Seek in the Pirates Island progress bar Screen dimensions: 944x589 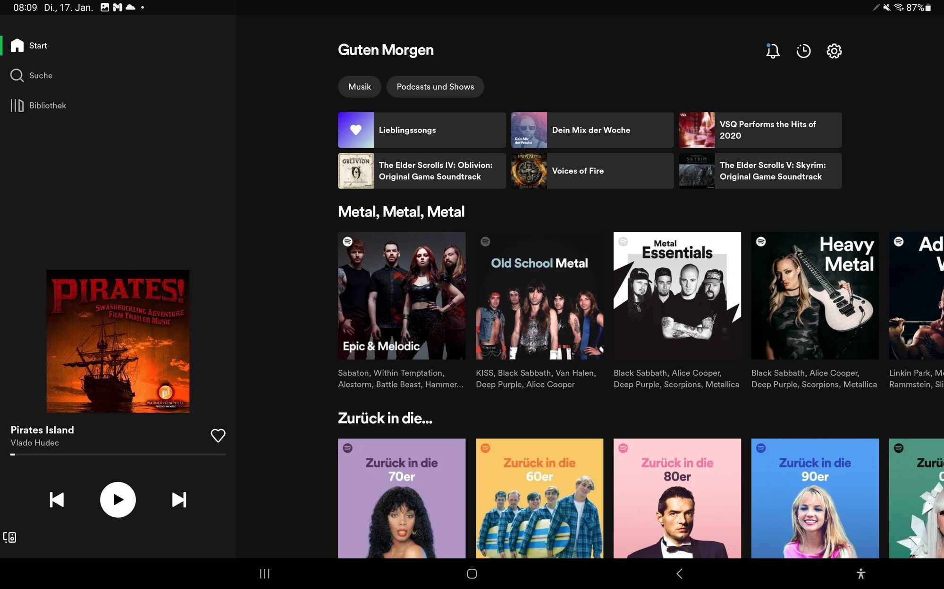click(x=118, y=455)
